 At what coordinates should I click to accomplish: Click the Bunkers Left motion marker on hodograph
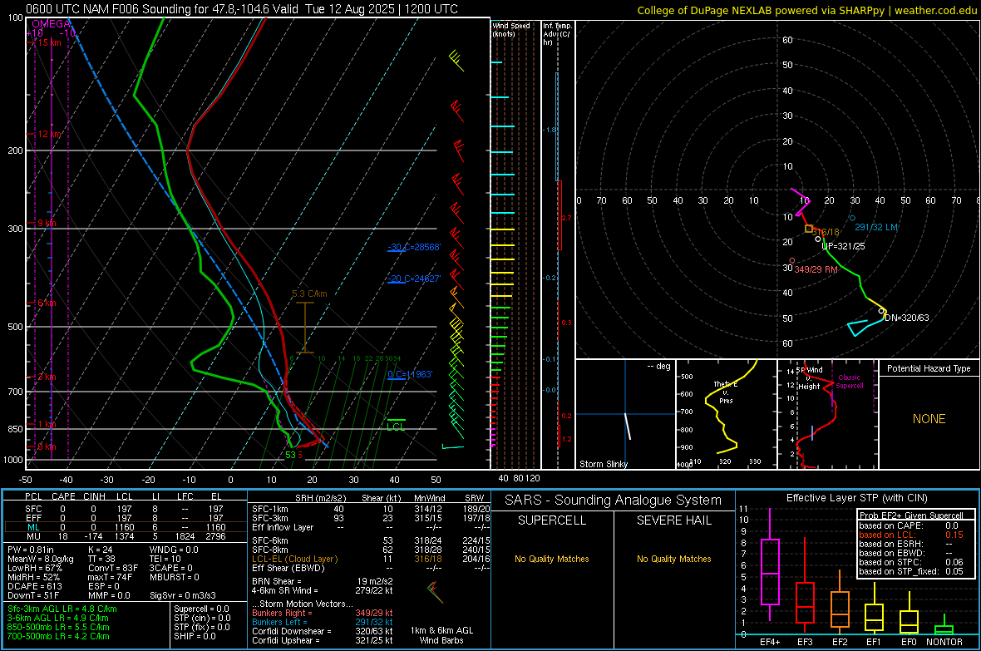pos(852,219)
